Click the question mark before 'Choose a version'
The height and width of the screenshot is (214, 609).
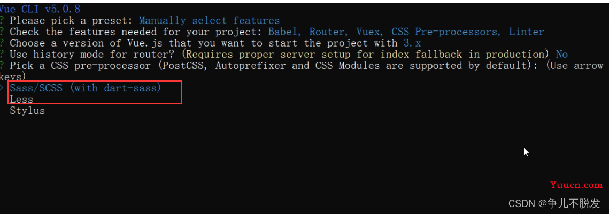coord(2,43)
